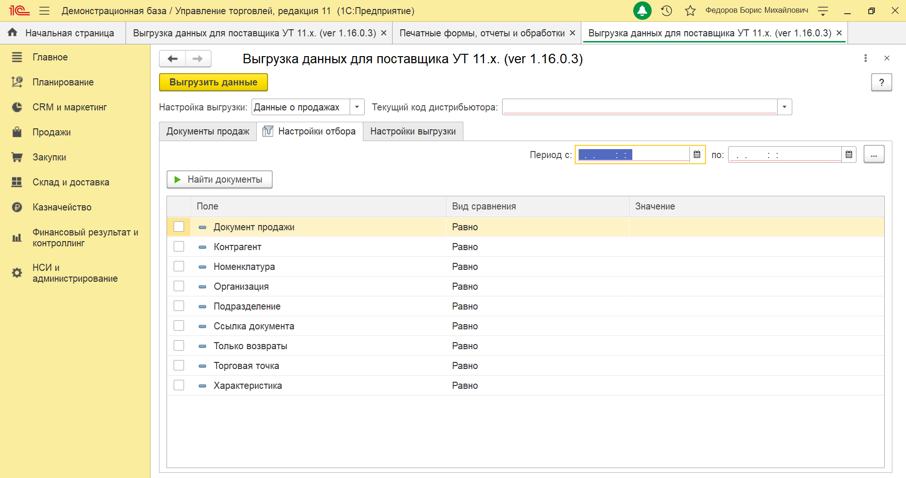Click Равно in the Контрагент row
906x478 pixels.
coord(465,247)
